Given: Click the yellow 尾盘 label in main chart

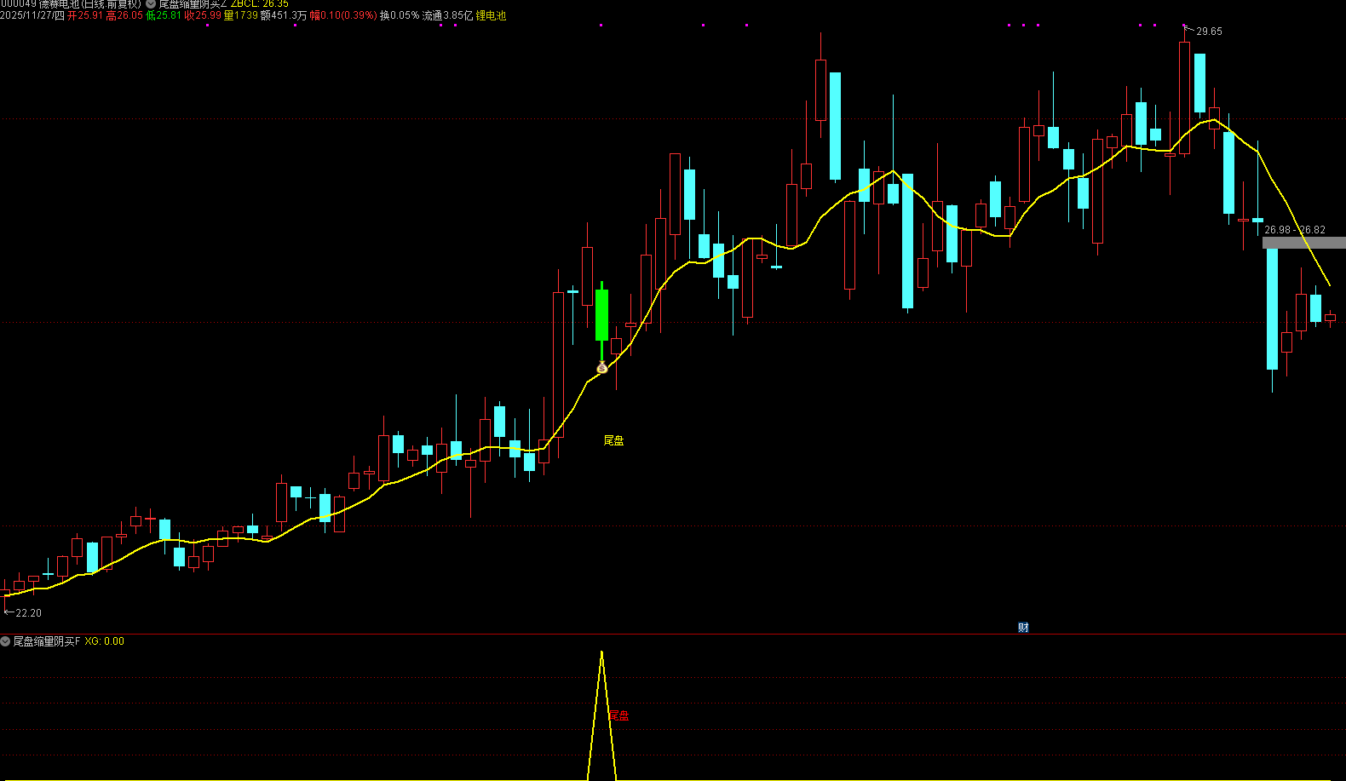Looking at the screenshot, I should point(613,440).
